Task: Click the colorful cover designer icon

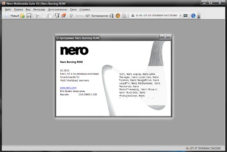Action: [x=64, y=16]
